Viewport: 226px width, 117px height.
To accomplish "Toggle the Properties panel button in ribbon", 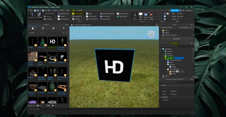I will pyautogui.click(x=39, y=16).
